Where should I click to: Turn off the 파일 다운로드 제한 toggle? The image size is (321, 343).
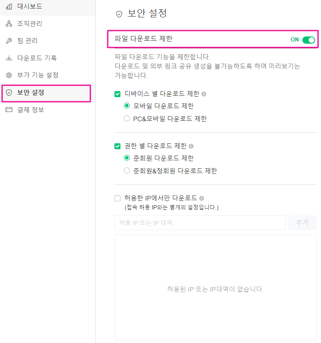[x=308, y=40]
